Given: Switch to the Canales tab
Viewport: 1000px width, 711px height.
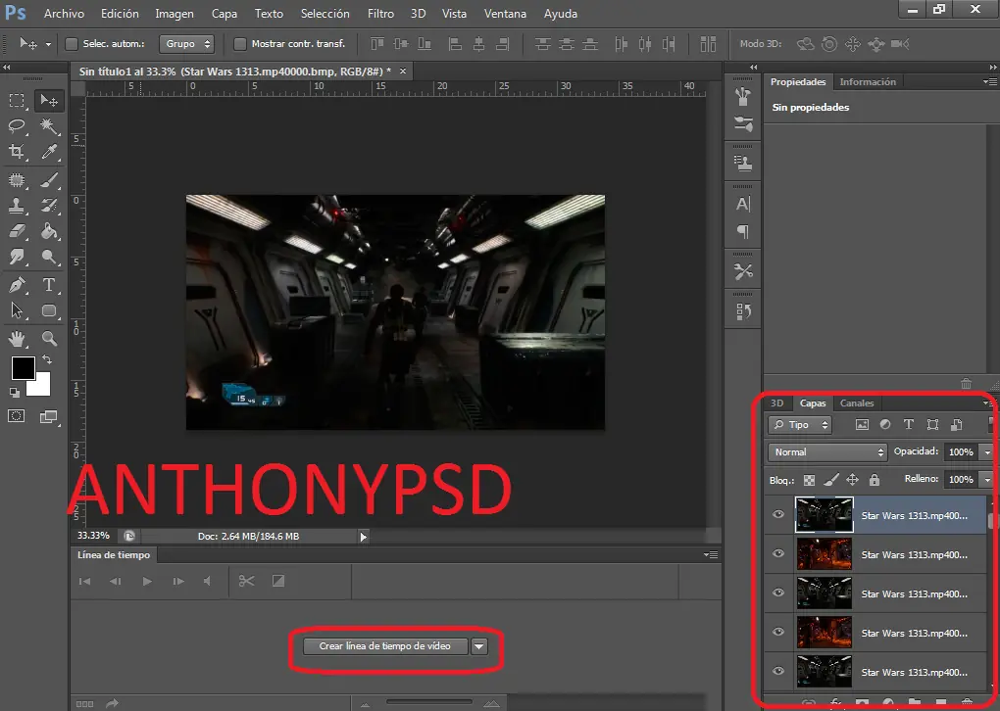Looking at the screenshot, I should [x=857, y=403].
